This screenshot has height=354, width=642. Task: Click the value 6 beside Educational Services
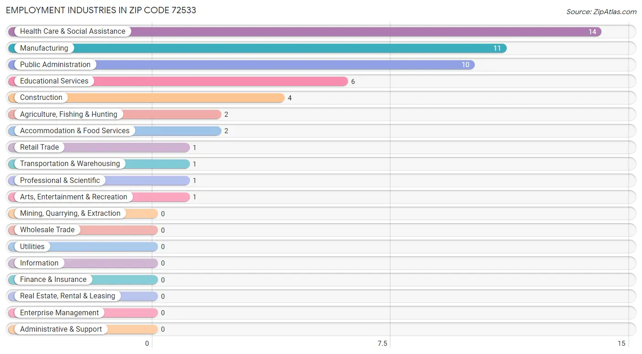tap(353, 82)
